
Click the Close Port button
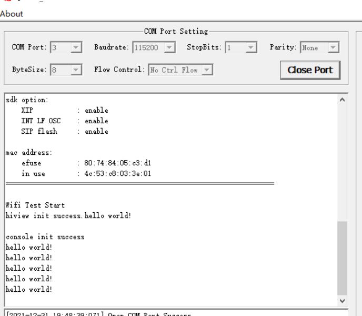pos(310,70)
